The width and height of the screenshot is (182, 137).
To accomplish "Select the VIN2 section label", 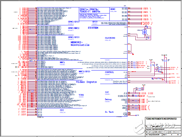I will (81, 95).
